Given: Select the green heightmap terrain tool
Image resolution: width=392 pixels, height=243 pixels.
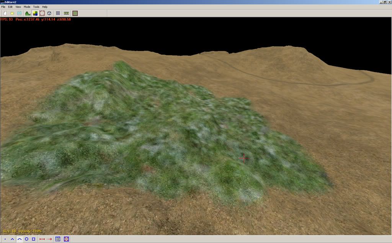Looking at the screenshot, I should pyautogui.click(x=28, y=13).
